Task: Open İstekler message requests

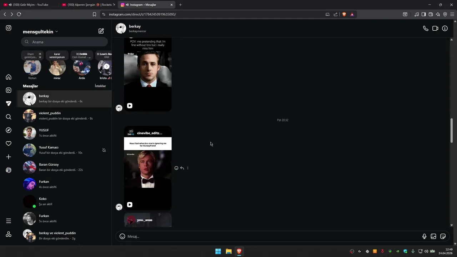Action: (100, 86)
